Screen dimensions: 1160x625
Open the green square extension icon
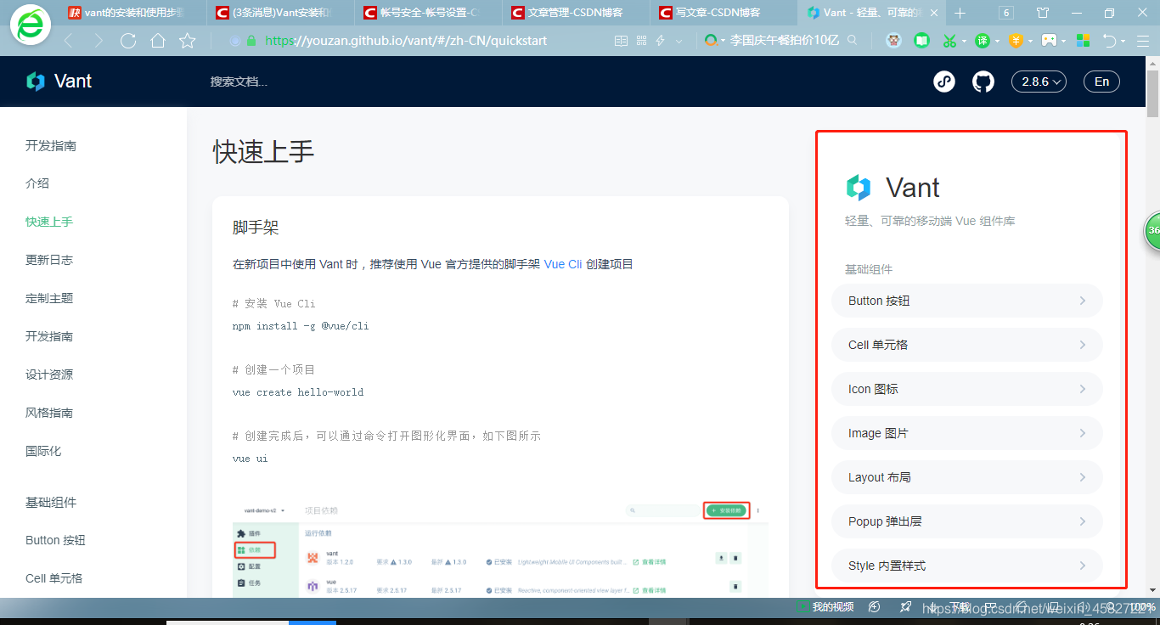click(x=921, y=40)
